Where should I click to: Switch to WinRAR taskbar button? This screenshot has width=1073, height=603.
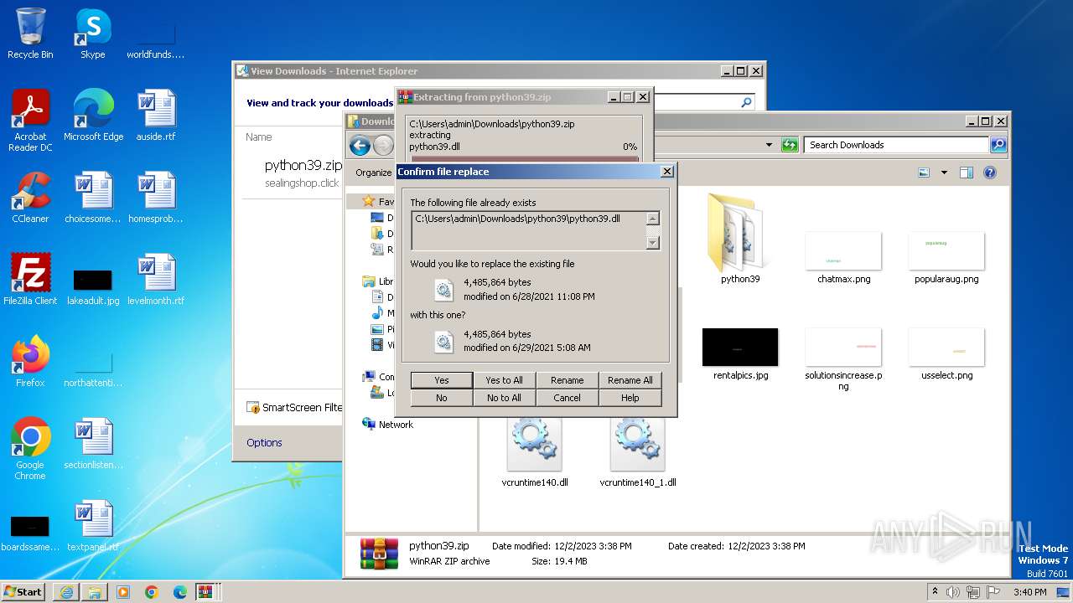pyautogui.click(x=206, y=592)
